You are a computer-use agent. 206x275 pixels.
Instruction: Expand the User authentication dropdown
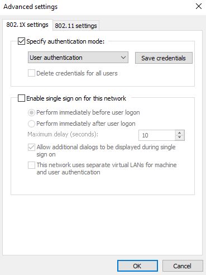pos(78,58)
